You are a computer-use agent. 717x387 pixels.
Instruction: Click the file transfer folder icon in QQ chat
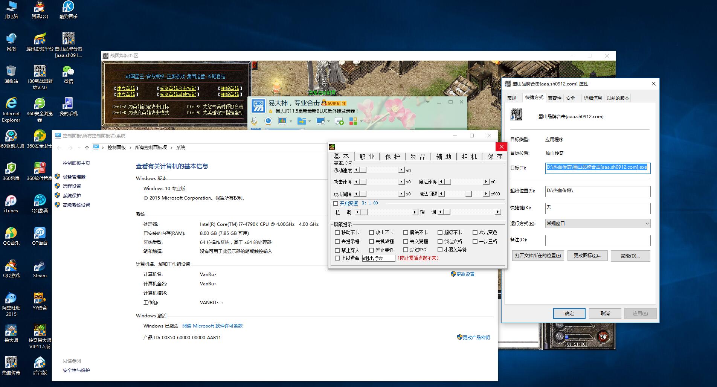[x=302, y=121]
